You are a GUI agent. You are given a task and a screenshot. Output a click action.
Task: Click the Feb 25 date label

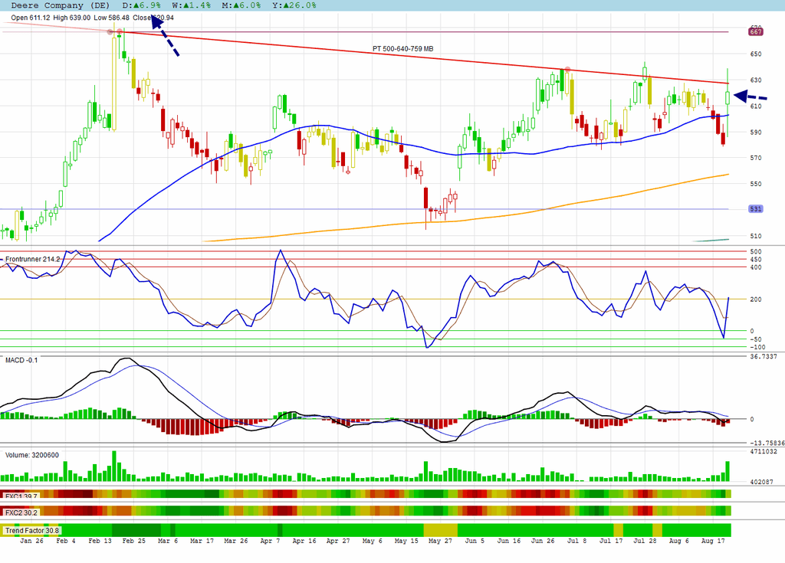pyautogui.click(x=133, y=541)
